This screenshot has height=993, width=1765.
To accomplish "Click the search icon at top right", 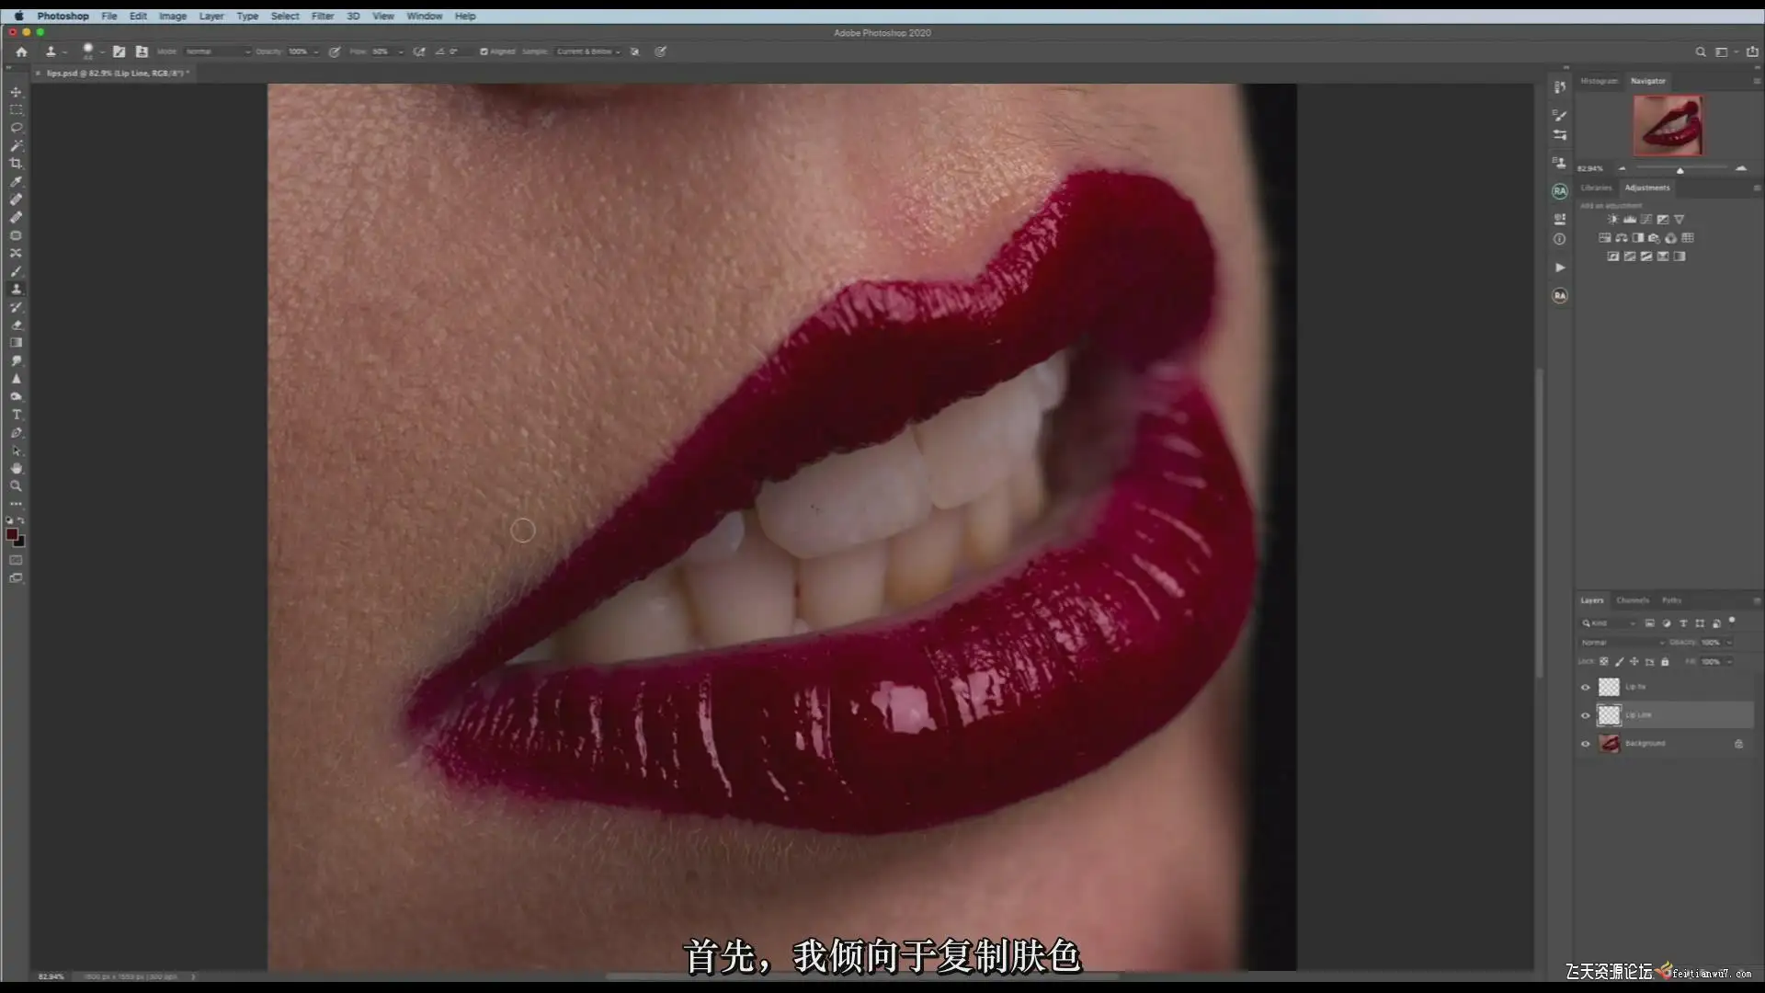I will (1701, 52).
